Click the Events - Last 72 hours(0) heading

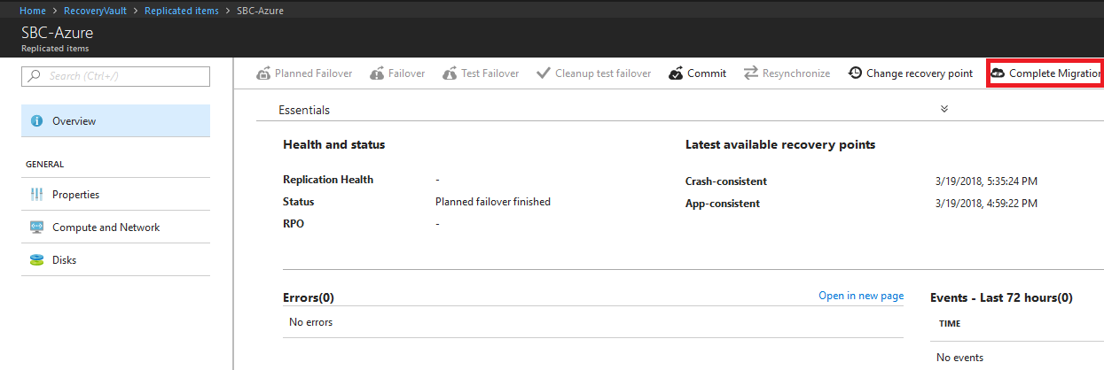click(x=1001, y=297)
